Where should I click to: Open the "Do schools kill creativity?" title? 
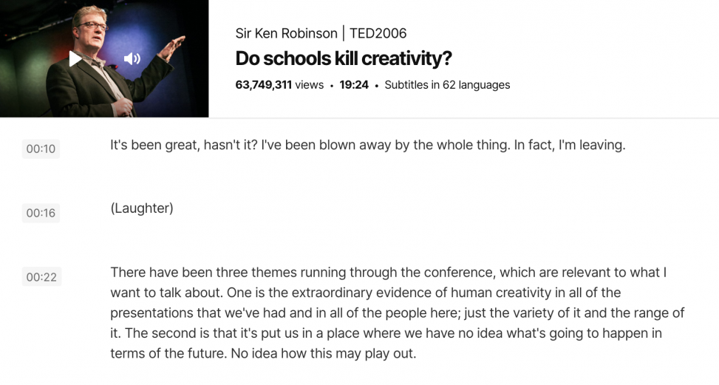[x=344, y=58]
